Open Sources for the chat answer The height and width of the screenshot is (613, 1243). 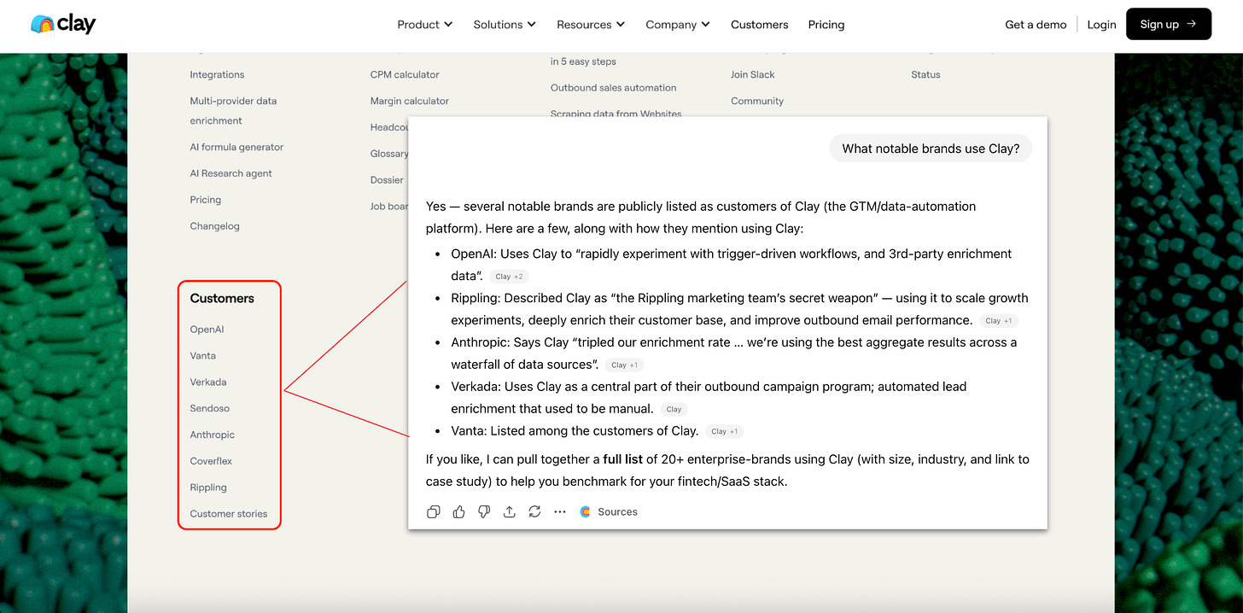[609, 511]
